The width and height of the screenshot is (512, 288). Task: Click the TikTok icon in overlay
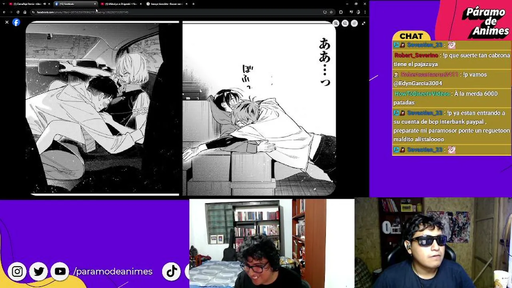pos(172,272)
